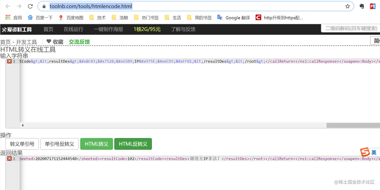Focus the 二维码解码 search box
The height and width of the screenshot is (190, 380).
click(351, 28)
